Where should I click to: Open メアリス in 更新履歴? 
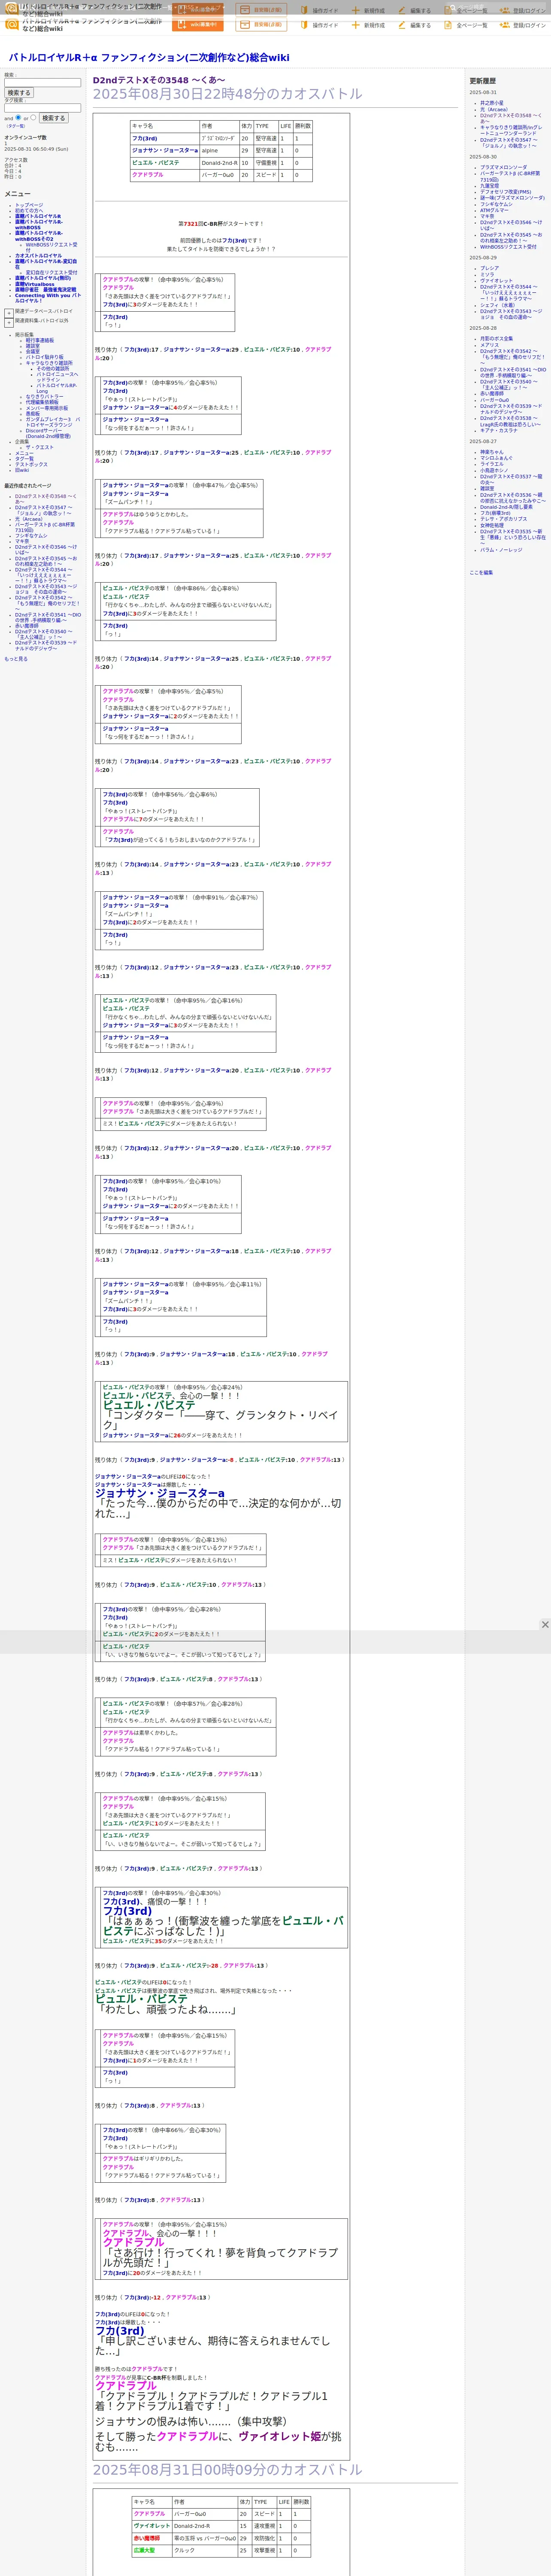(489, 345)
